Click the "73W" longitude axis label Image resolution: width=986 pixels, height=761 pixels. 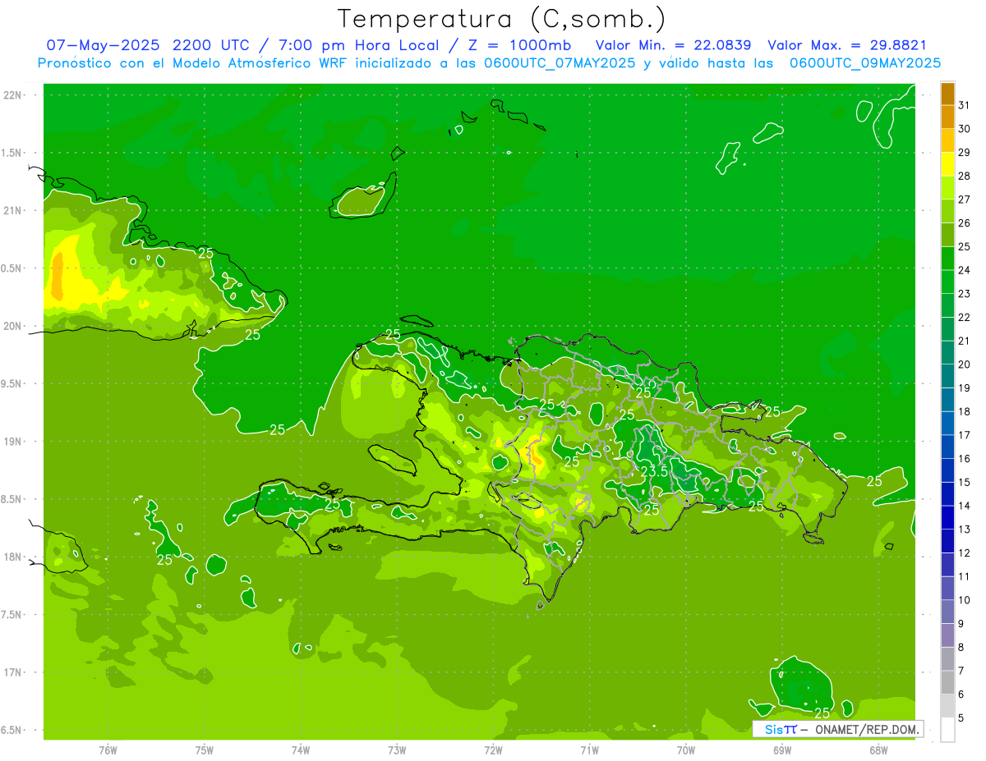pyautogui.click(x=397, y=750)
